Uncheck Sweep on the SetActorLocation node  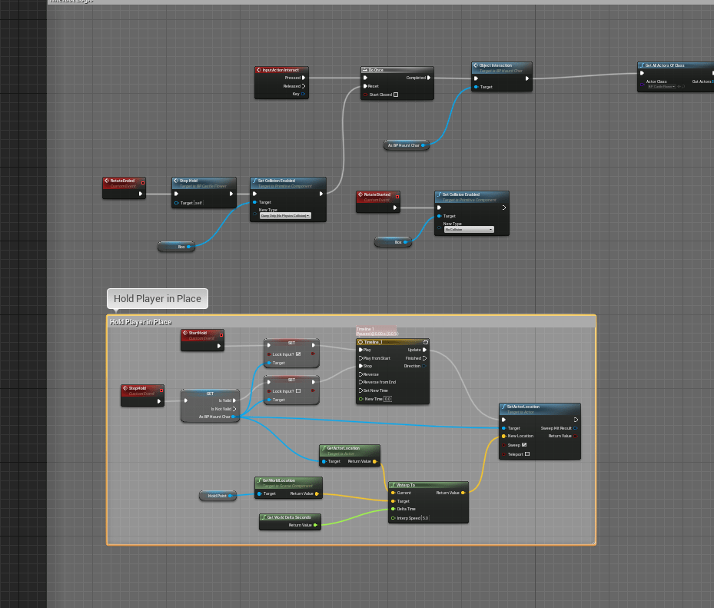coord(524,444)
